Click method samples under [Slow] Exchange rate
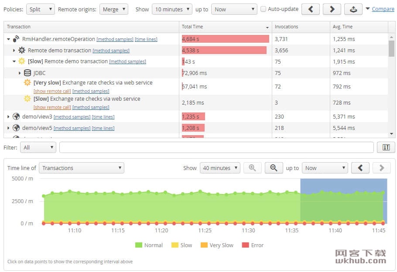Viewport: 397px width, 272px height. tap(91, 107)
